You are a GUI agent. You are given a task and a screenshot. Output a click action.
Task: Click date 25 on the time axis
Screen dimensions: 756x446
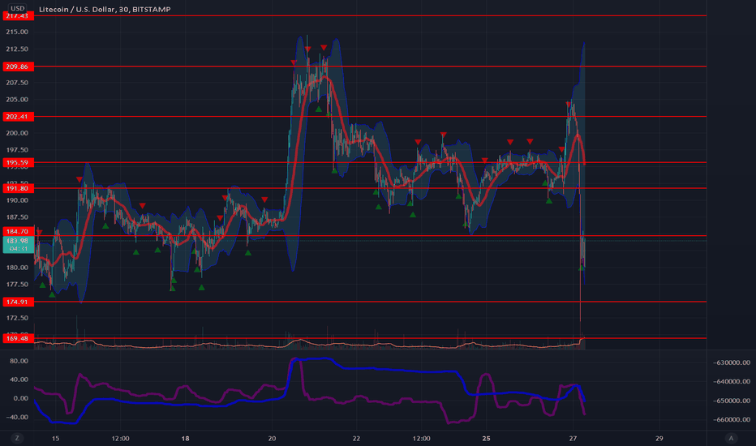[486, 439]
